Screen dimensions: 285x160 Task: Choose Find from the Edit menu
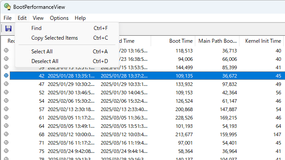pos(67,28)
